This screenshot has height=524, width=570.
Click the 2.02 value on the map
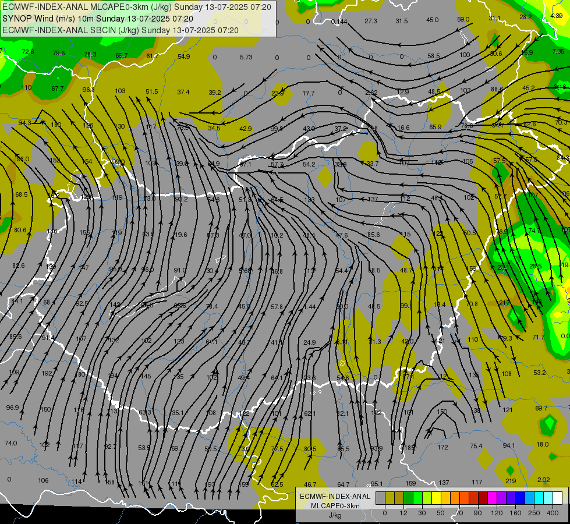(x=543, y=480)
